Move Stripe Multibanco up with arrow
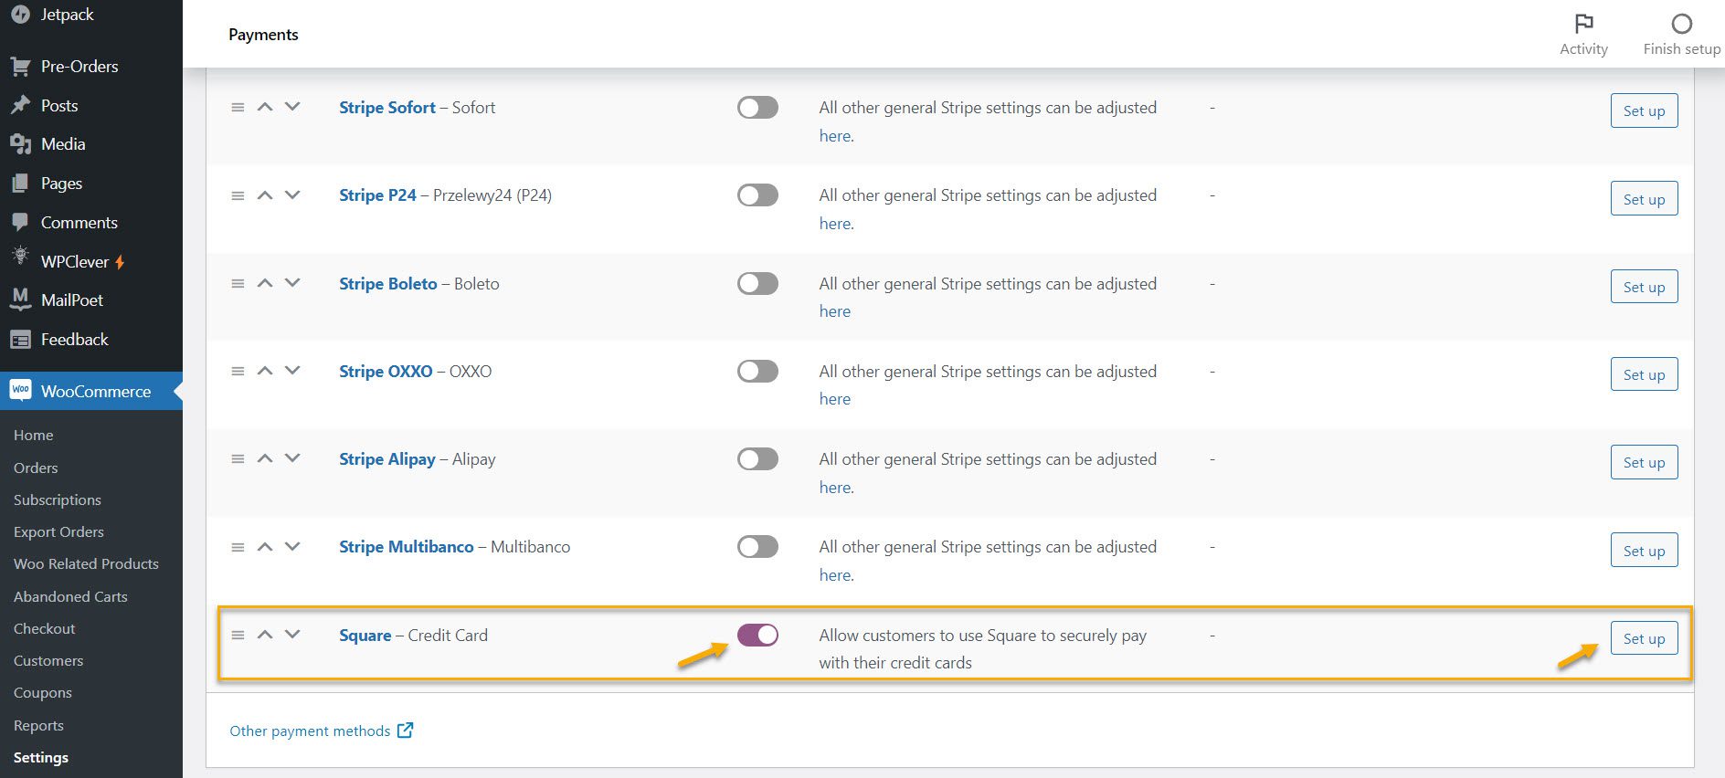The height and width of the screenshot is (778, 1725). pyautogui.click(x=265, y=547)
